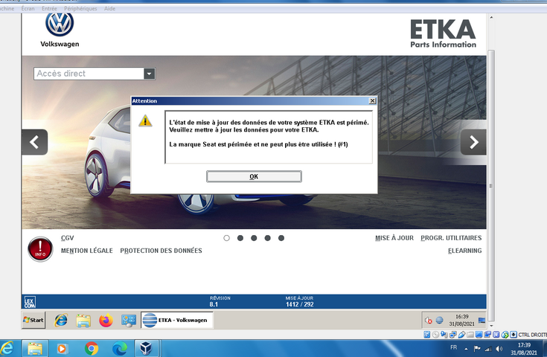This screenshot has width=547, height=357.
Task: Show hidden icons in host tray
Action: point(466,349)
